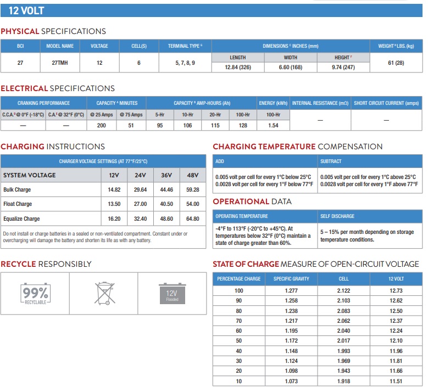428x392 pixels.
Task: Click the CHARGER VOLTAGE SETTINGS table header
Action: tap(103, 161)
